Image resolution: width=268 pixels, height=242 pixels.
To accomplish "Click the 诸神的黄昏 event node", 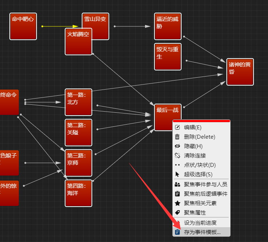I will pos(240,72).
